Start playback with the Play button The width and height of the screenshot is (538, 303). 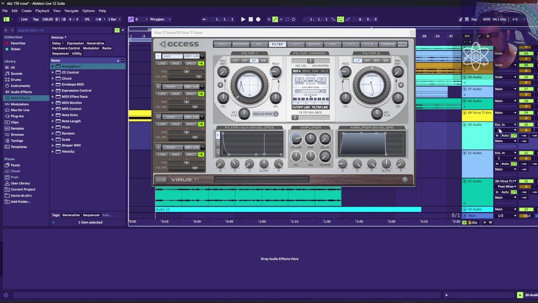(x=243, y=19)
